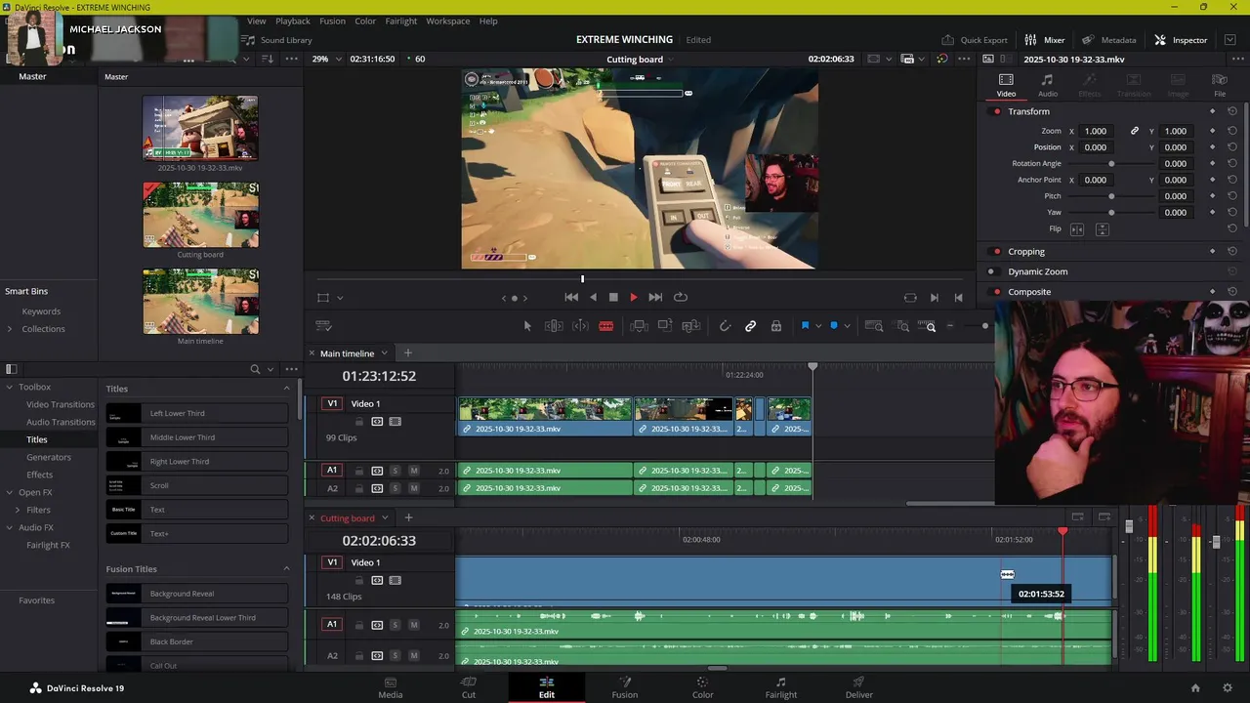This screenshot has height=703, width=1250.
Task: Click the Quick Export button
Action: pyautogui.click(x=975, y=40)
